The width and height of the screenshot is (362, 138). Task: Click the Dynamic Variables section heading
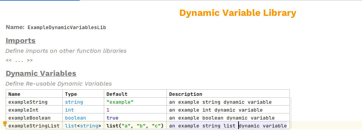41,74
